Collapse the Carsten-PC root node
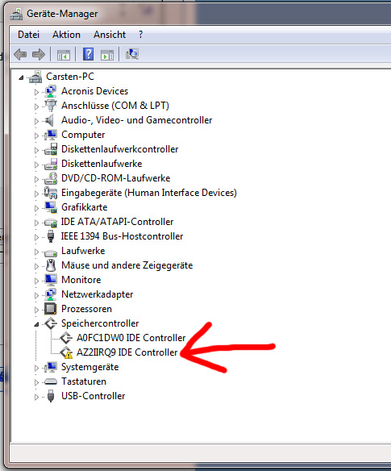The image size is (391, 471). click(21, 77)
